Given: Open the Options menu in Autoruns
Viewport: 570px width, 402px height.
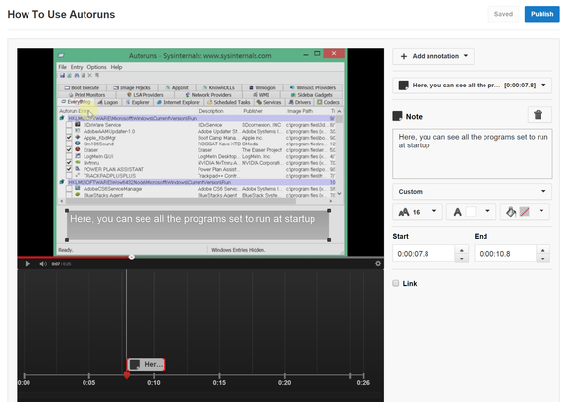Looking at the screenshot, I should pos(96,67).
